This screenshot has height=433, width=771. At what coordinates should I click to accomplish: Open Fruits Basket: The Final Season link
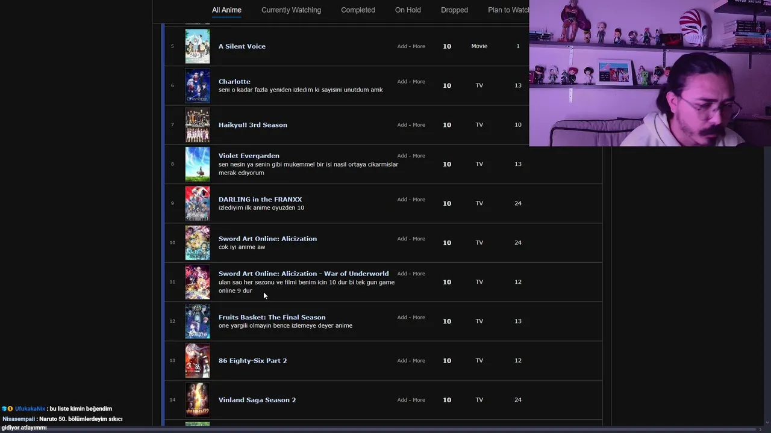coord(272,317)
